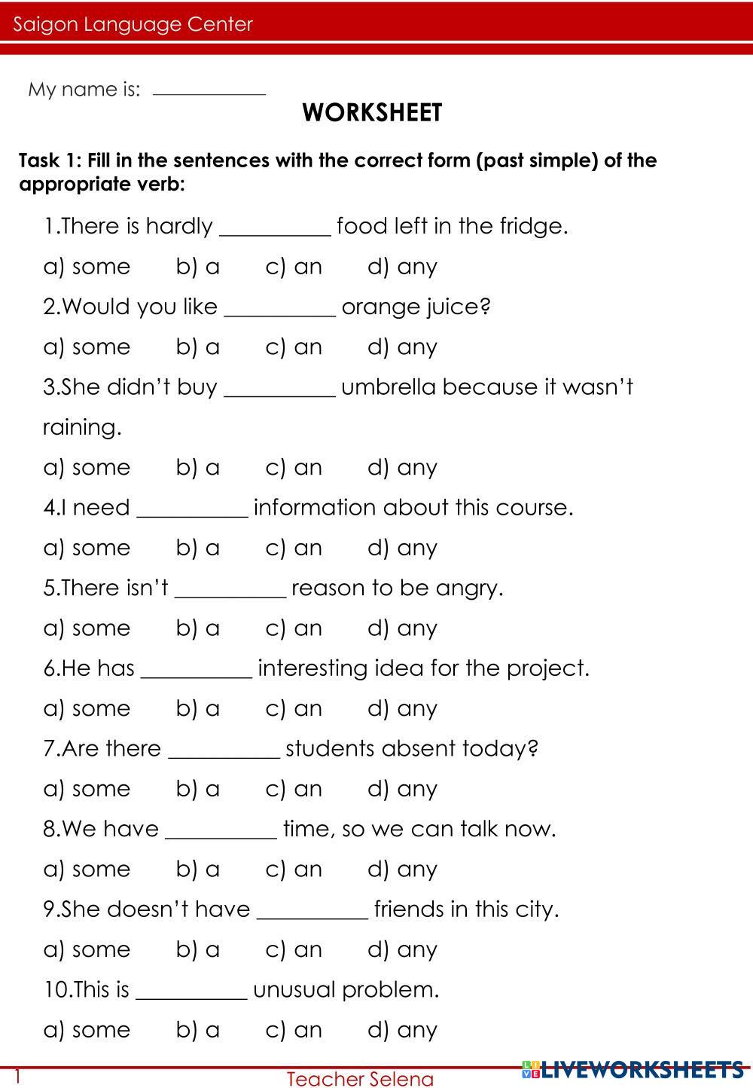
Task: Select "d) any" for question 1
Action: click(402, 267)
